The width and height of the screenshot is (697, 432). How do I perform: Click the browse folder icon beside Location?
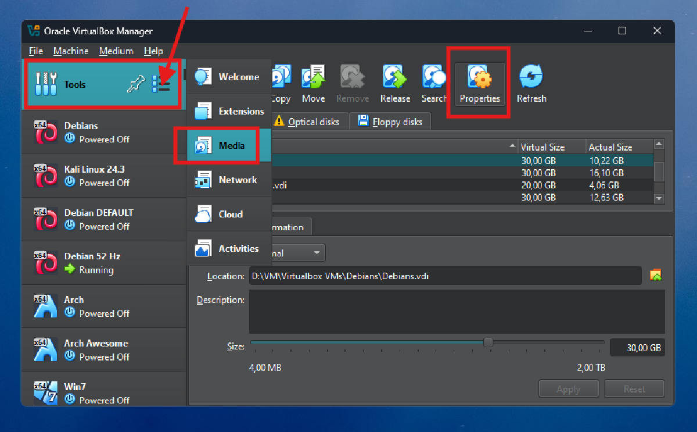(x=656, y=276)
